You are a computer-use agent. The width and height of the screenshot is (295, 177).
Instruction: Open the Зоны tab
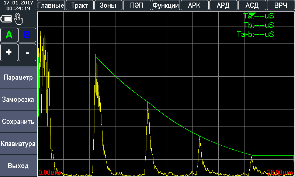coord(108,6)
